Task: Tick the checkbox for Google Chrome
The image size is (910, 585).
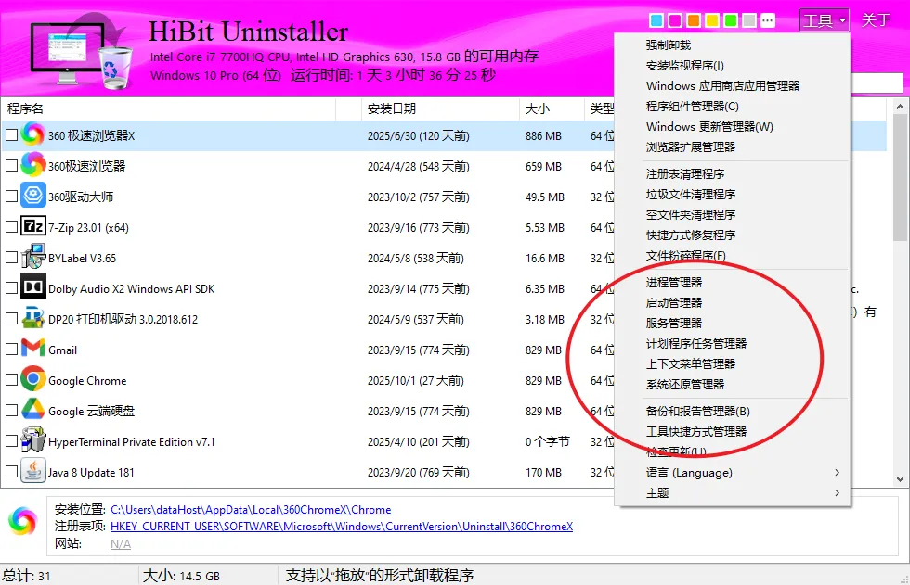Action: pyautogui.click(x=11, y=380)
